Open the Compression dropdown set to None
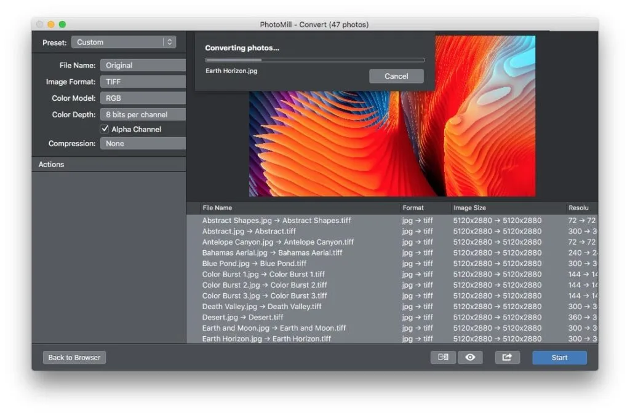Viewport: 630px width, 416px height. [142, 143]
